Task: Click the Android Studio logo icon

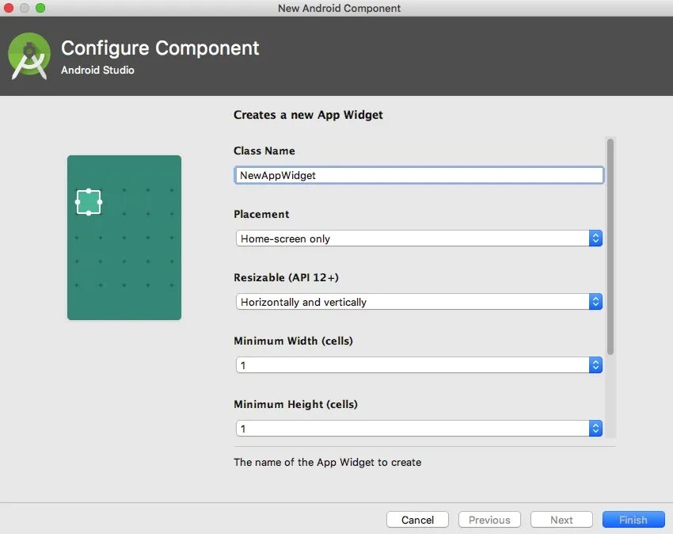Action: coord(29,56)
